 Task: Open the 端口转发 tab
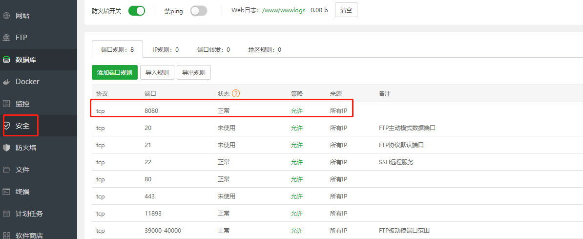pos(213,49)
